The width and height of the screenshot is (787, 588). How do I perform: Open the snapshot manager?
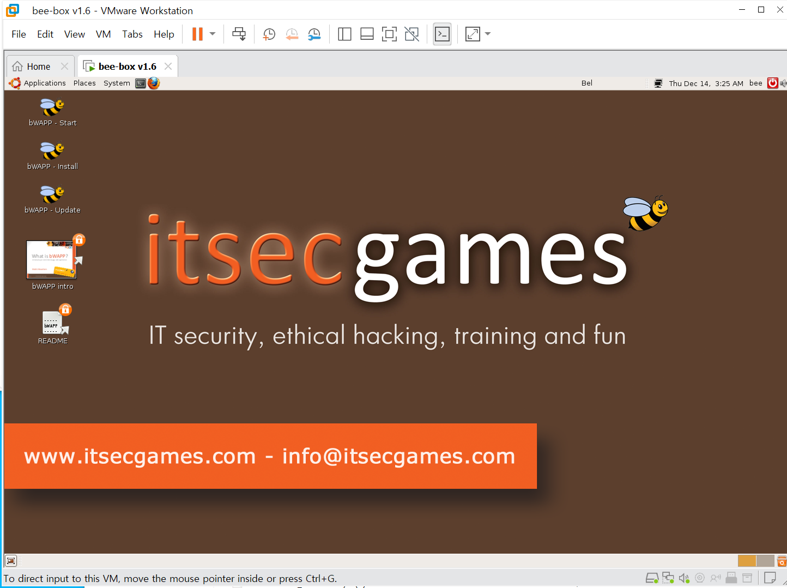[314, 34]
